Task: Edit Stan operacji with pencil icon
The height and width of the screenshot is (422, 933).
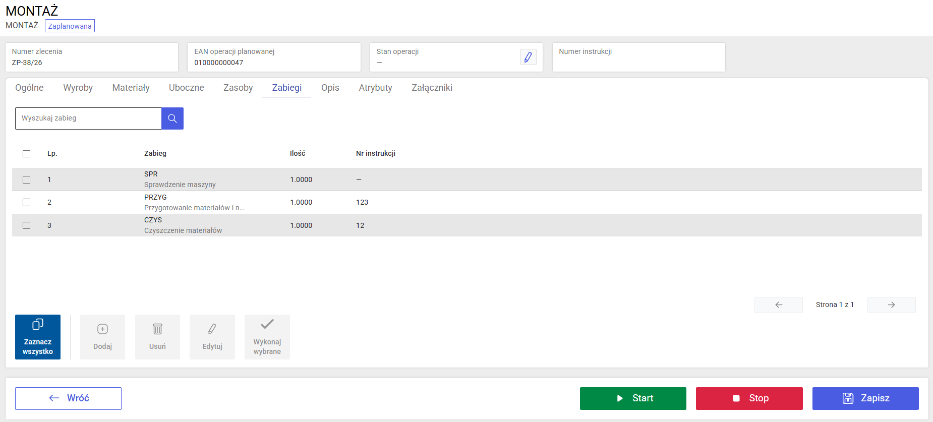Action: click(528, 57)
